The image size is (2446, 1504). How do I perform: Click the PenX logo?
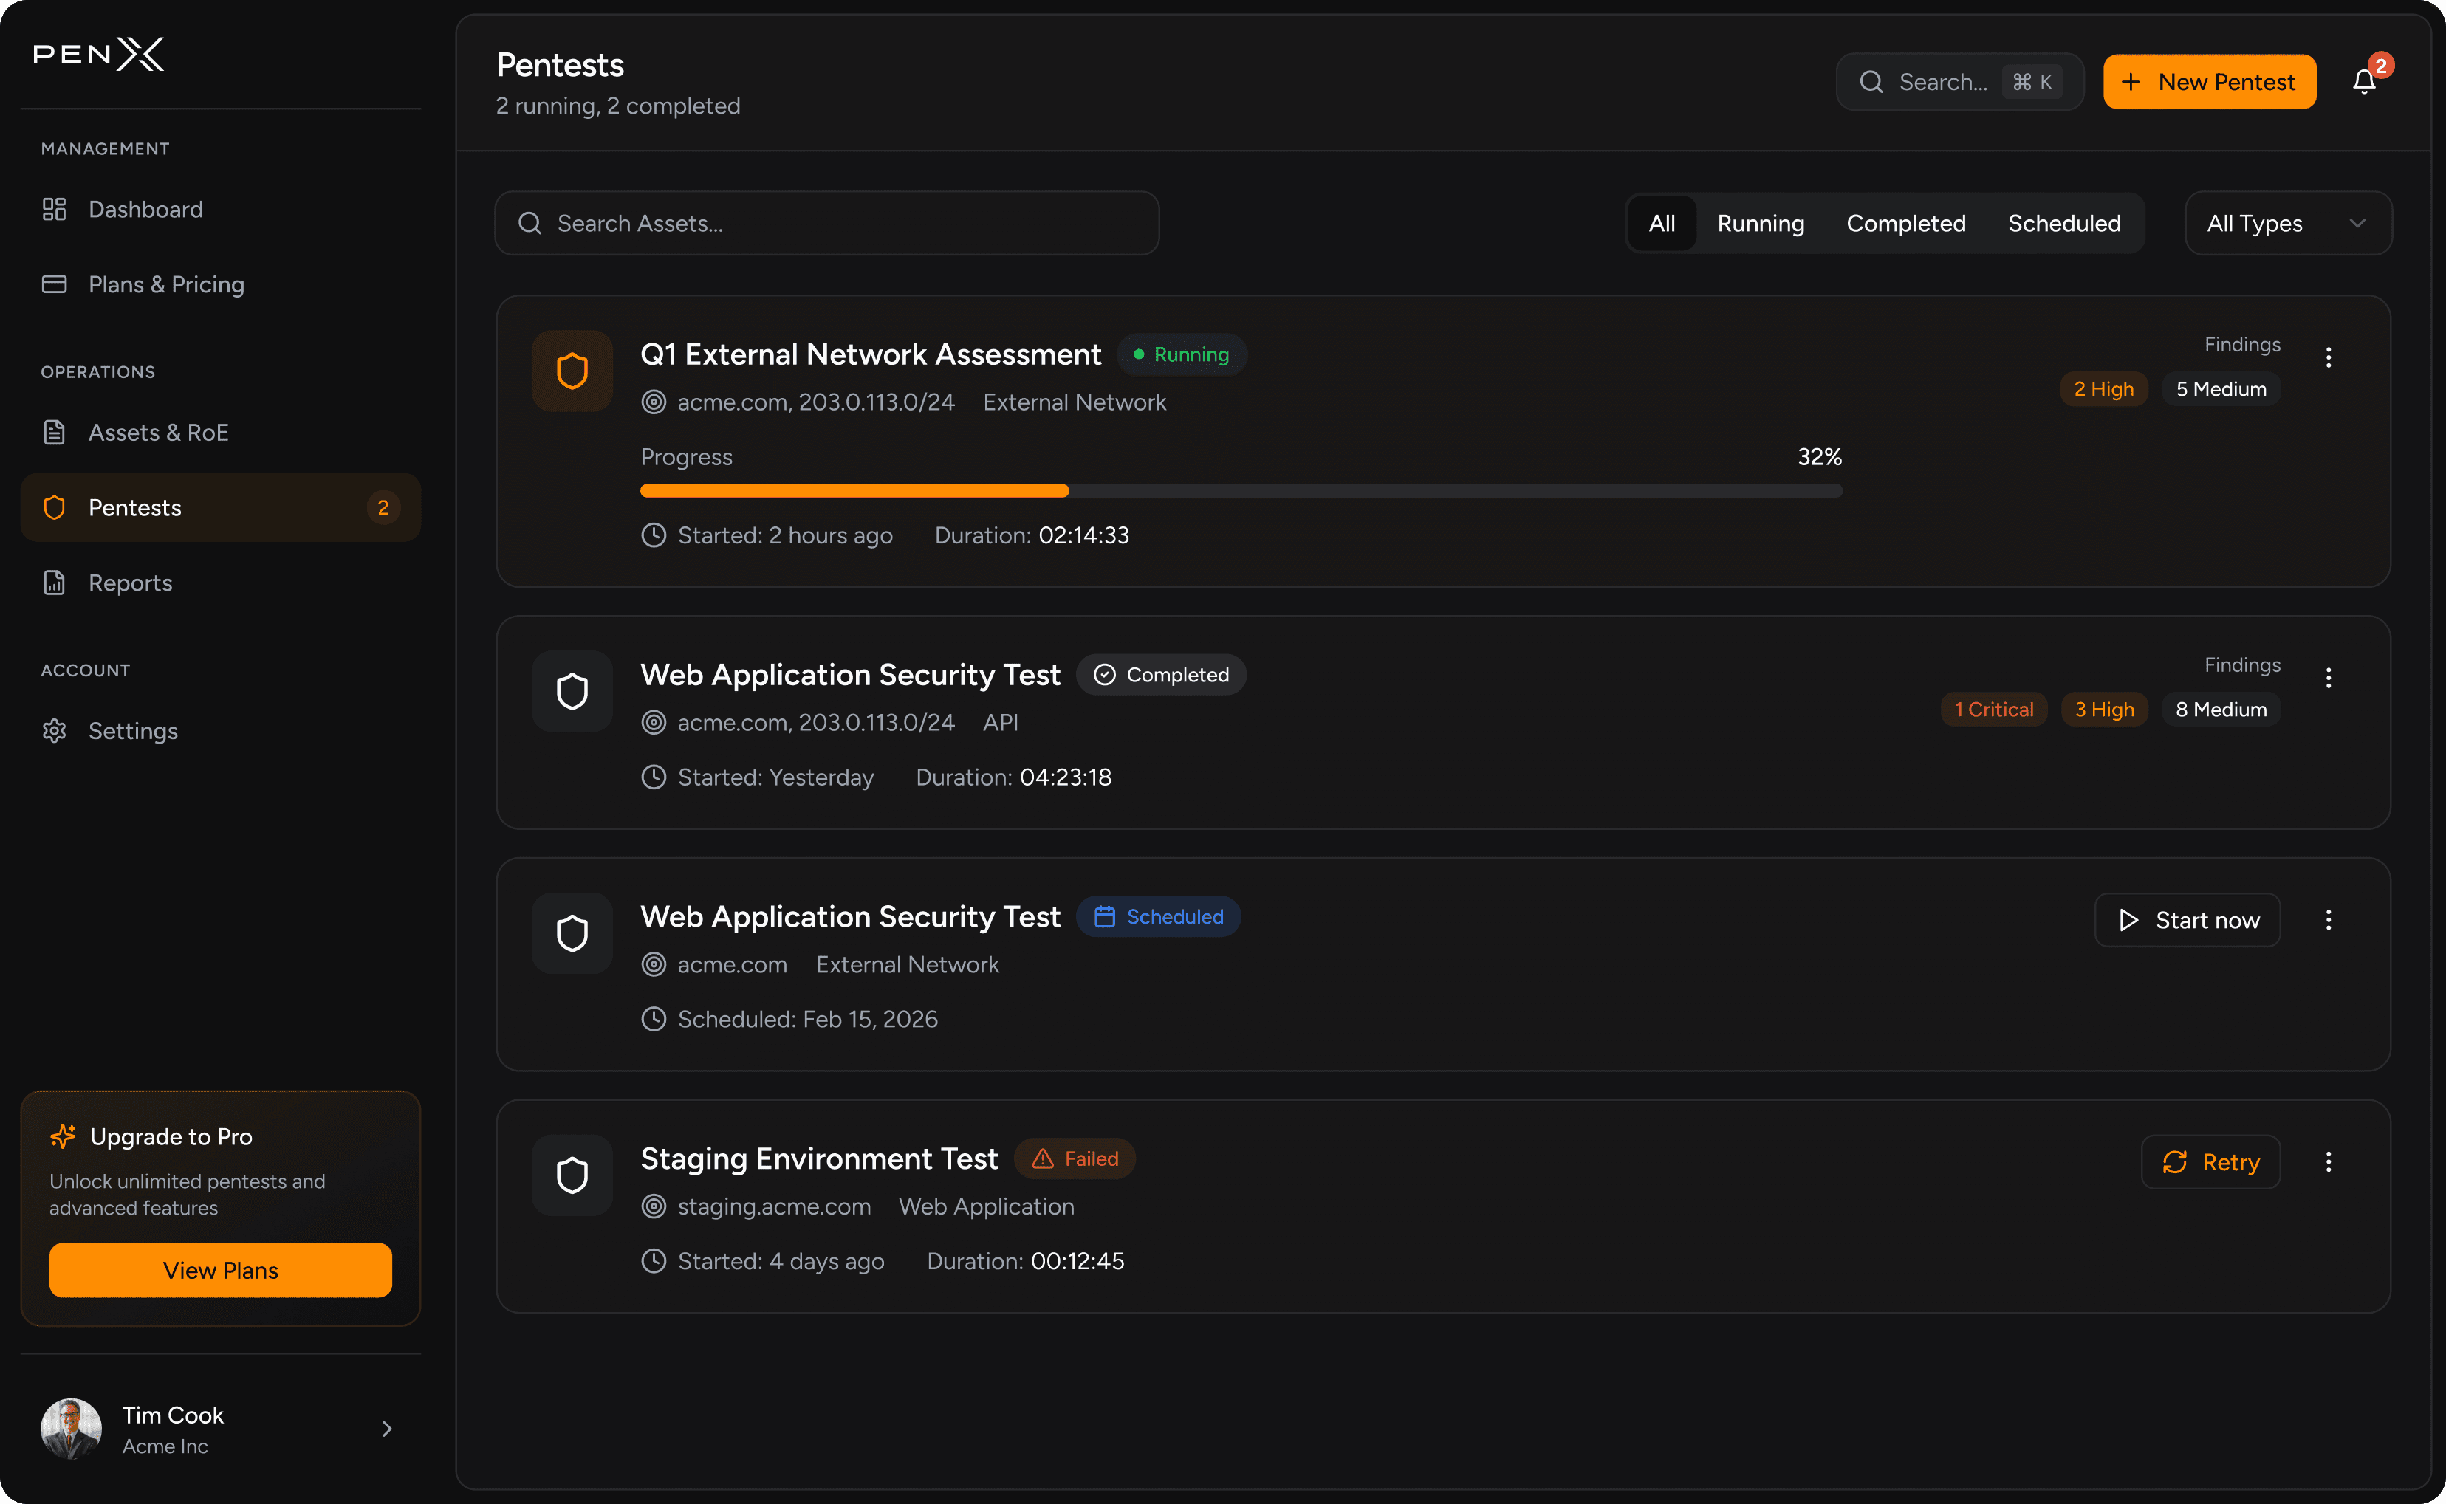point(98,55)
